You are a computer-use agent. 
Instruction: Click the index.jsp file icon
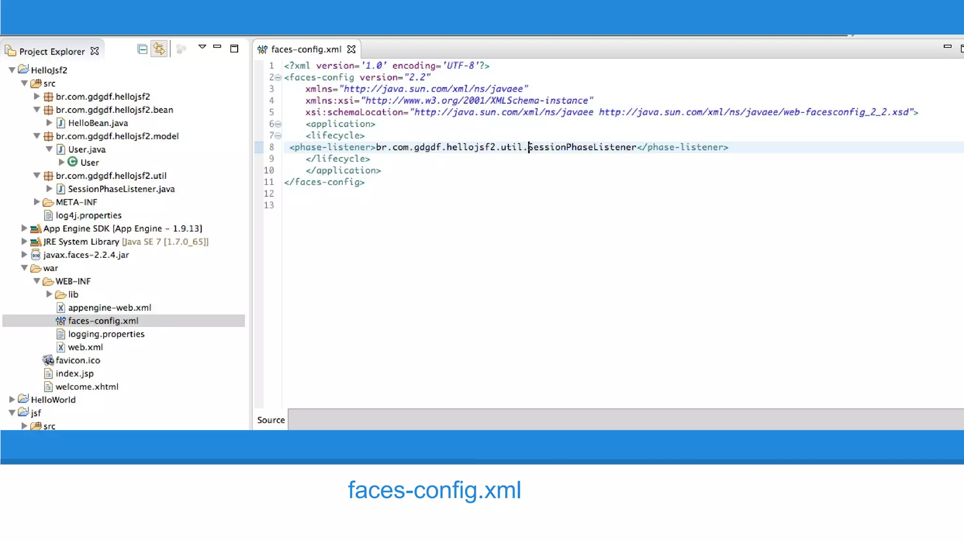pos(48,373)
